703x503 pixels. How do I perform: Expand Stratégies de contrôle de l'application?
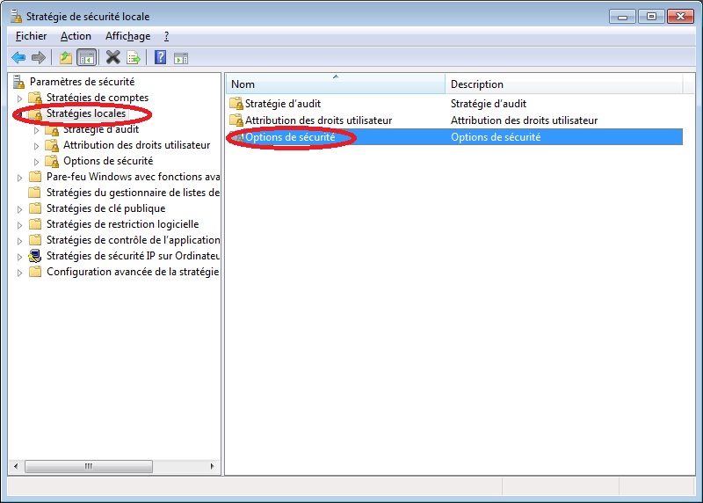19,242
